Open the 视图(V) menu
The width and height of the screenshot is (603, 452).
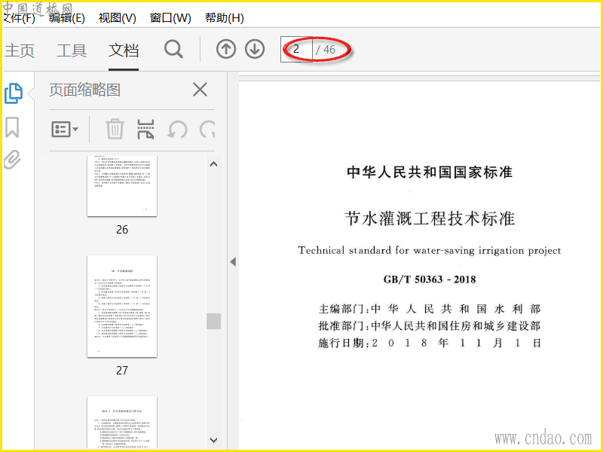pos(118,17)
